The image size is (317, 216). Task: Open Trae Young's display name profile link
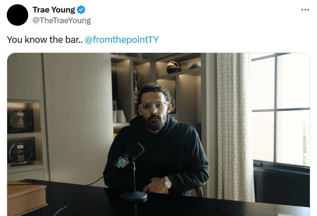[54, 10]
